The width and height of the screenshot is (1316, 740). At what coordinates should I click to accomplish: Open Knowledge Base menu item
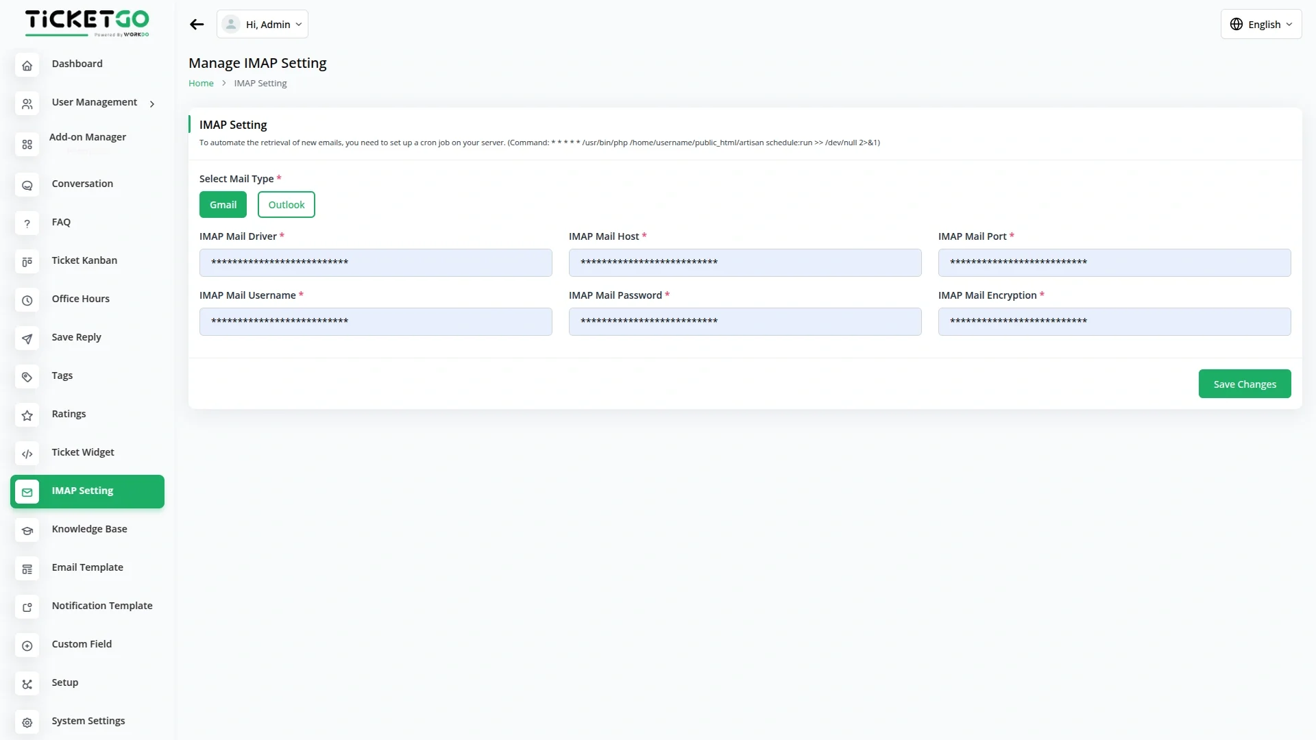[x=89, y=529]
